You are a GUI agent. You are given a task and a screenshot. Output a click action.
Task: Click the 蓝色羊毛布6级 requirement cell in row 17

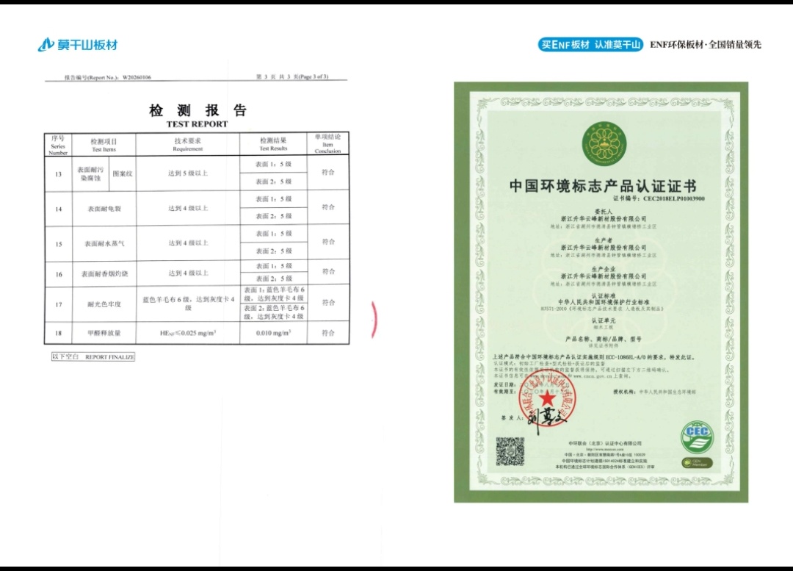188,304
